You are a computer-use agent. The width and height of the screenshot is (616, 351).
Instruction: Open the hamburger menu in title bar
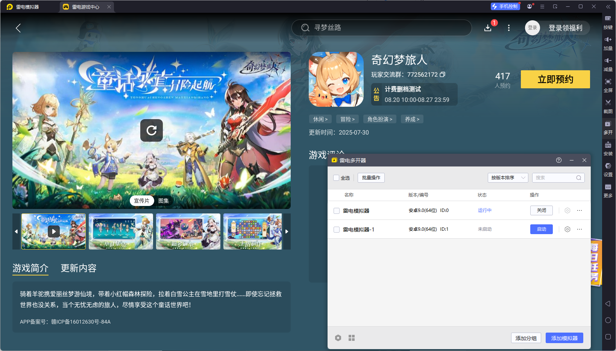[542, 6]
